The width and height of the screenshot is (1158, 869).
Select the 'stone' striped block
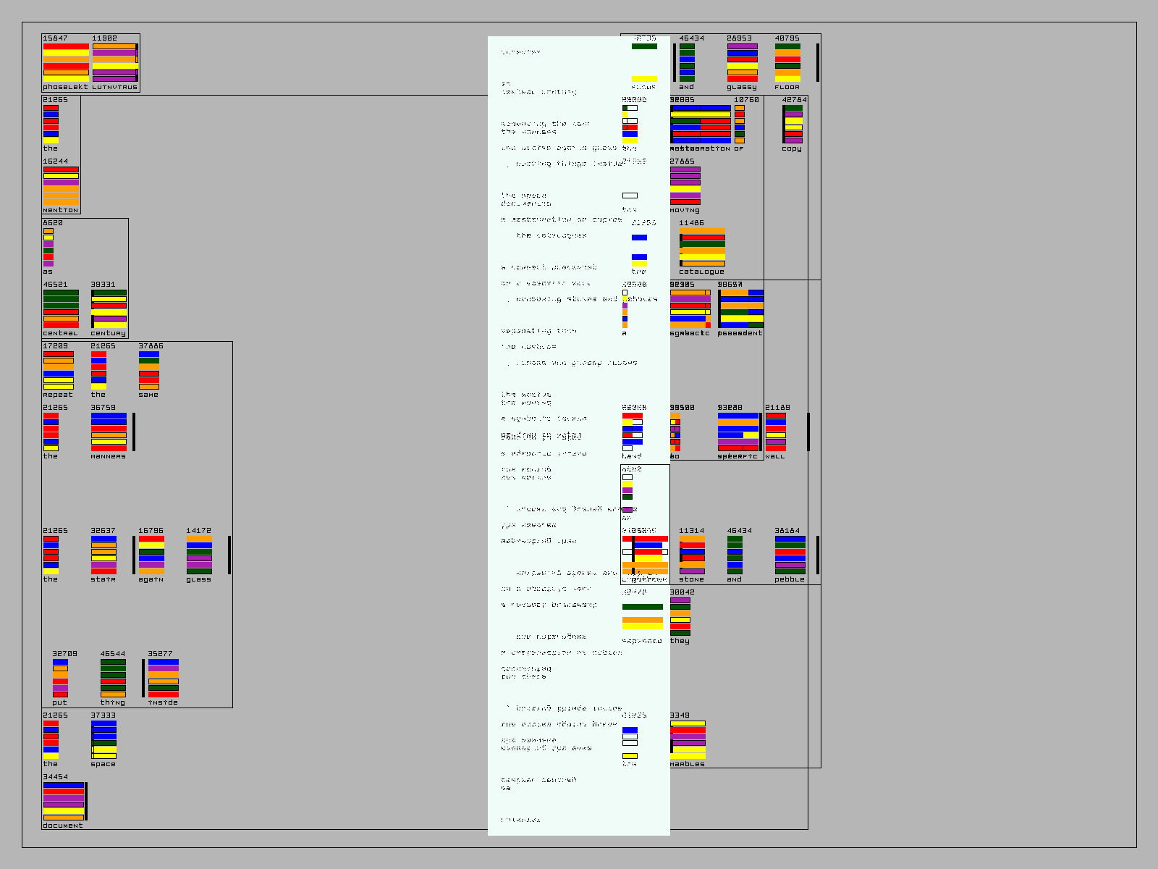tap(692, 555)
